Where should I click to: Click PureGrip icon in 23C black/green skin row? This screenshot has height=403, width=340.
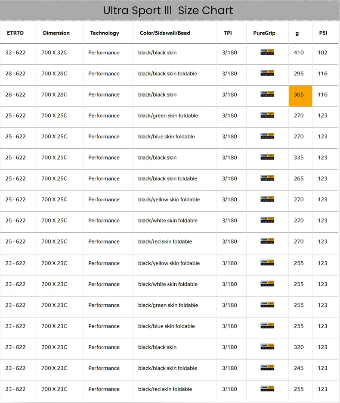pos(267,305)
